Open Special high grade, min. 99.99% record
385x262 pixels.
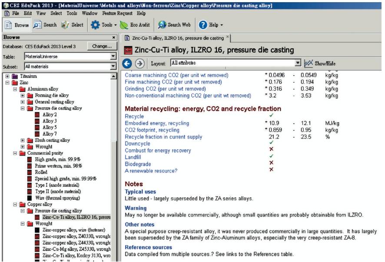tap(66, 178)
